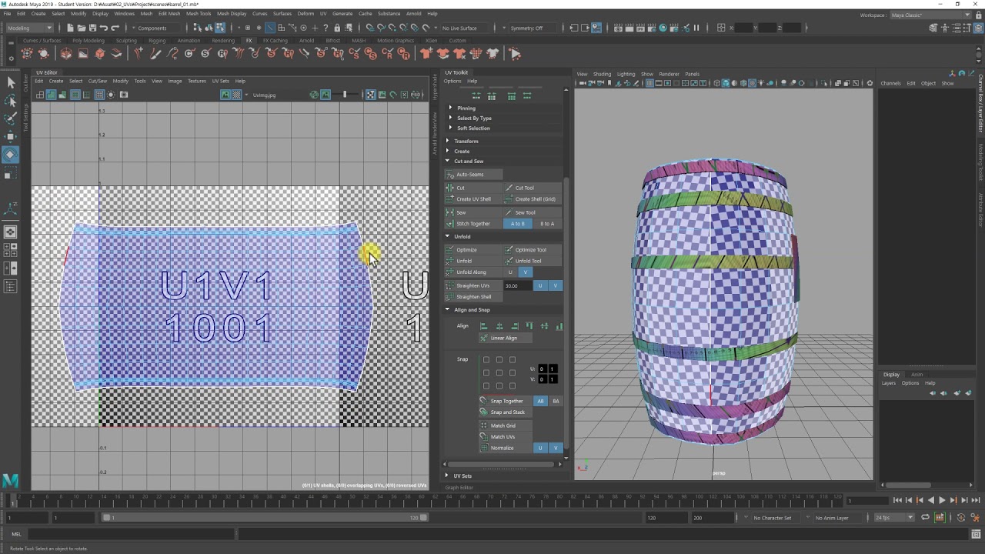Tick the top-left Snap grid checkbox

(x=486, y=360)
